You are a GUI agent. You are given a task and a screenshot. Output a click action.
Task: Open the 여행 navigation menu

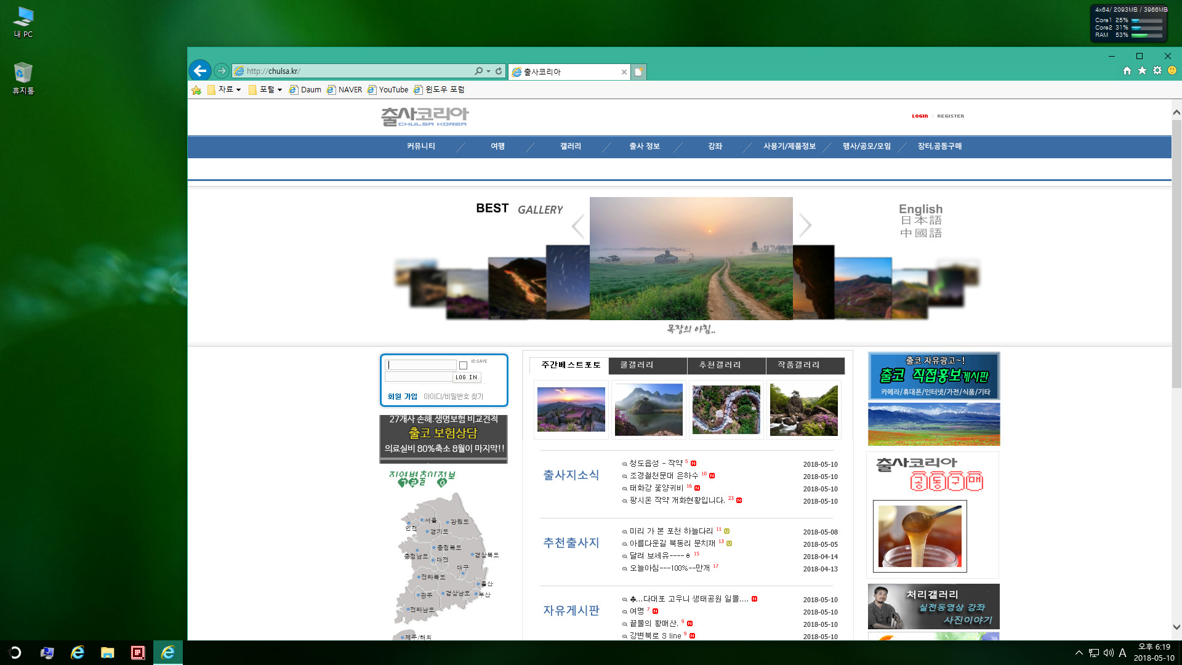point(497,147)
